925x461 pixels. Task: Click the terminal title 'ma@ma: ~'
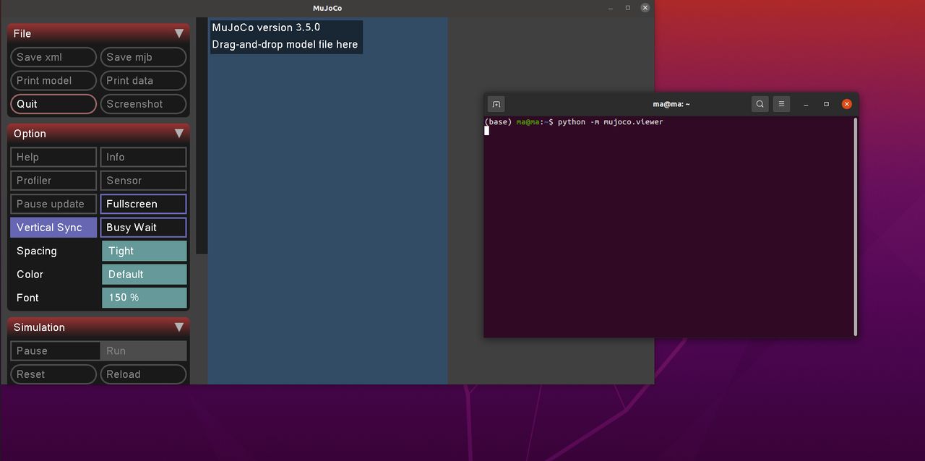point(671,104)
